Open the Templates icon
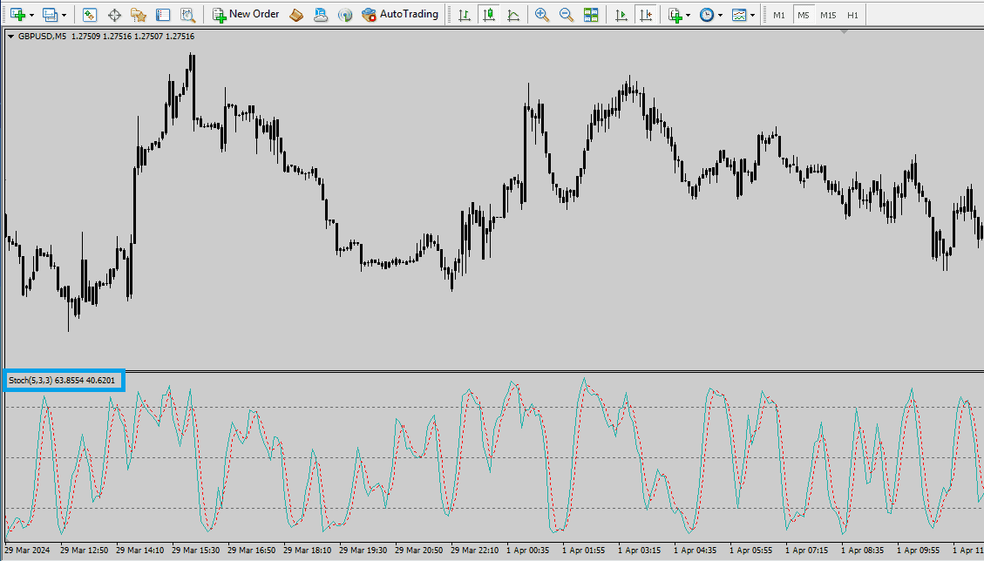984x561 pixels. coord(739,15)
